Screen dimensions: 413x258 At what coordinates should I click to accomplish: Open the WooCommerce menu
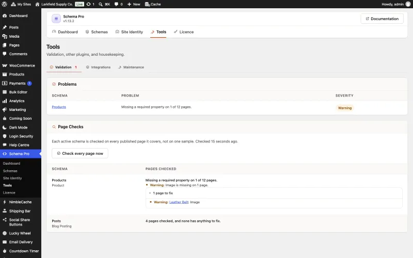[x=21, y=66]
